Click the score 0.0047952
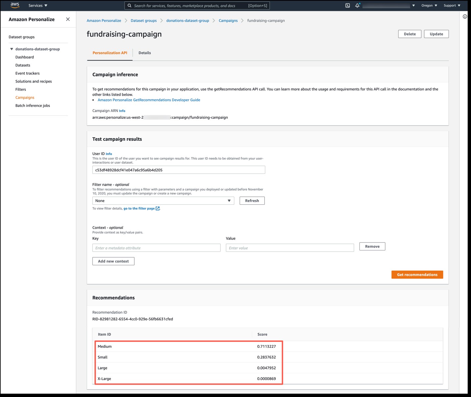 tap(267, 368)
